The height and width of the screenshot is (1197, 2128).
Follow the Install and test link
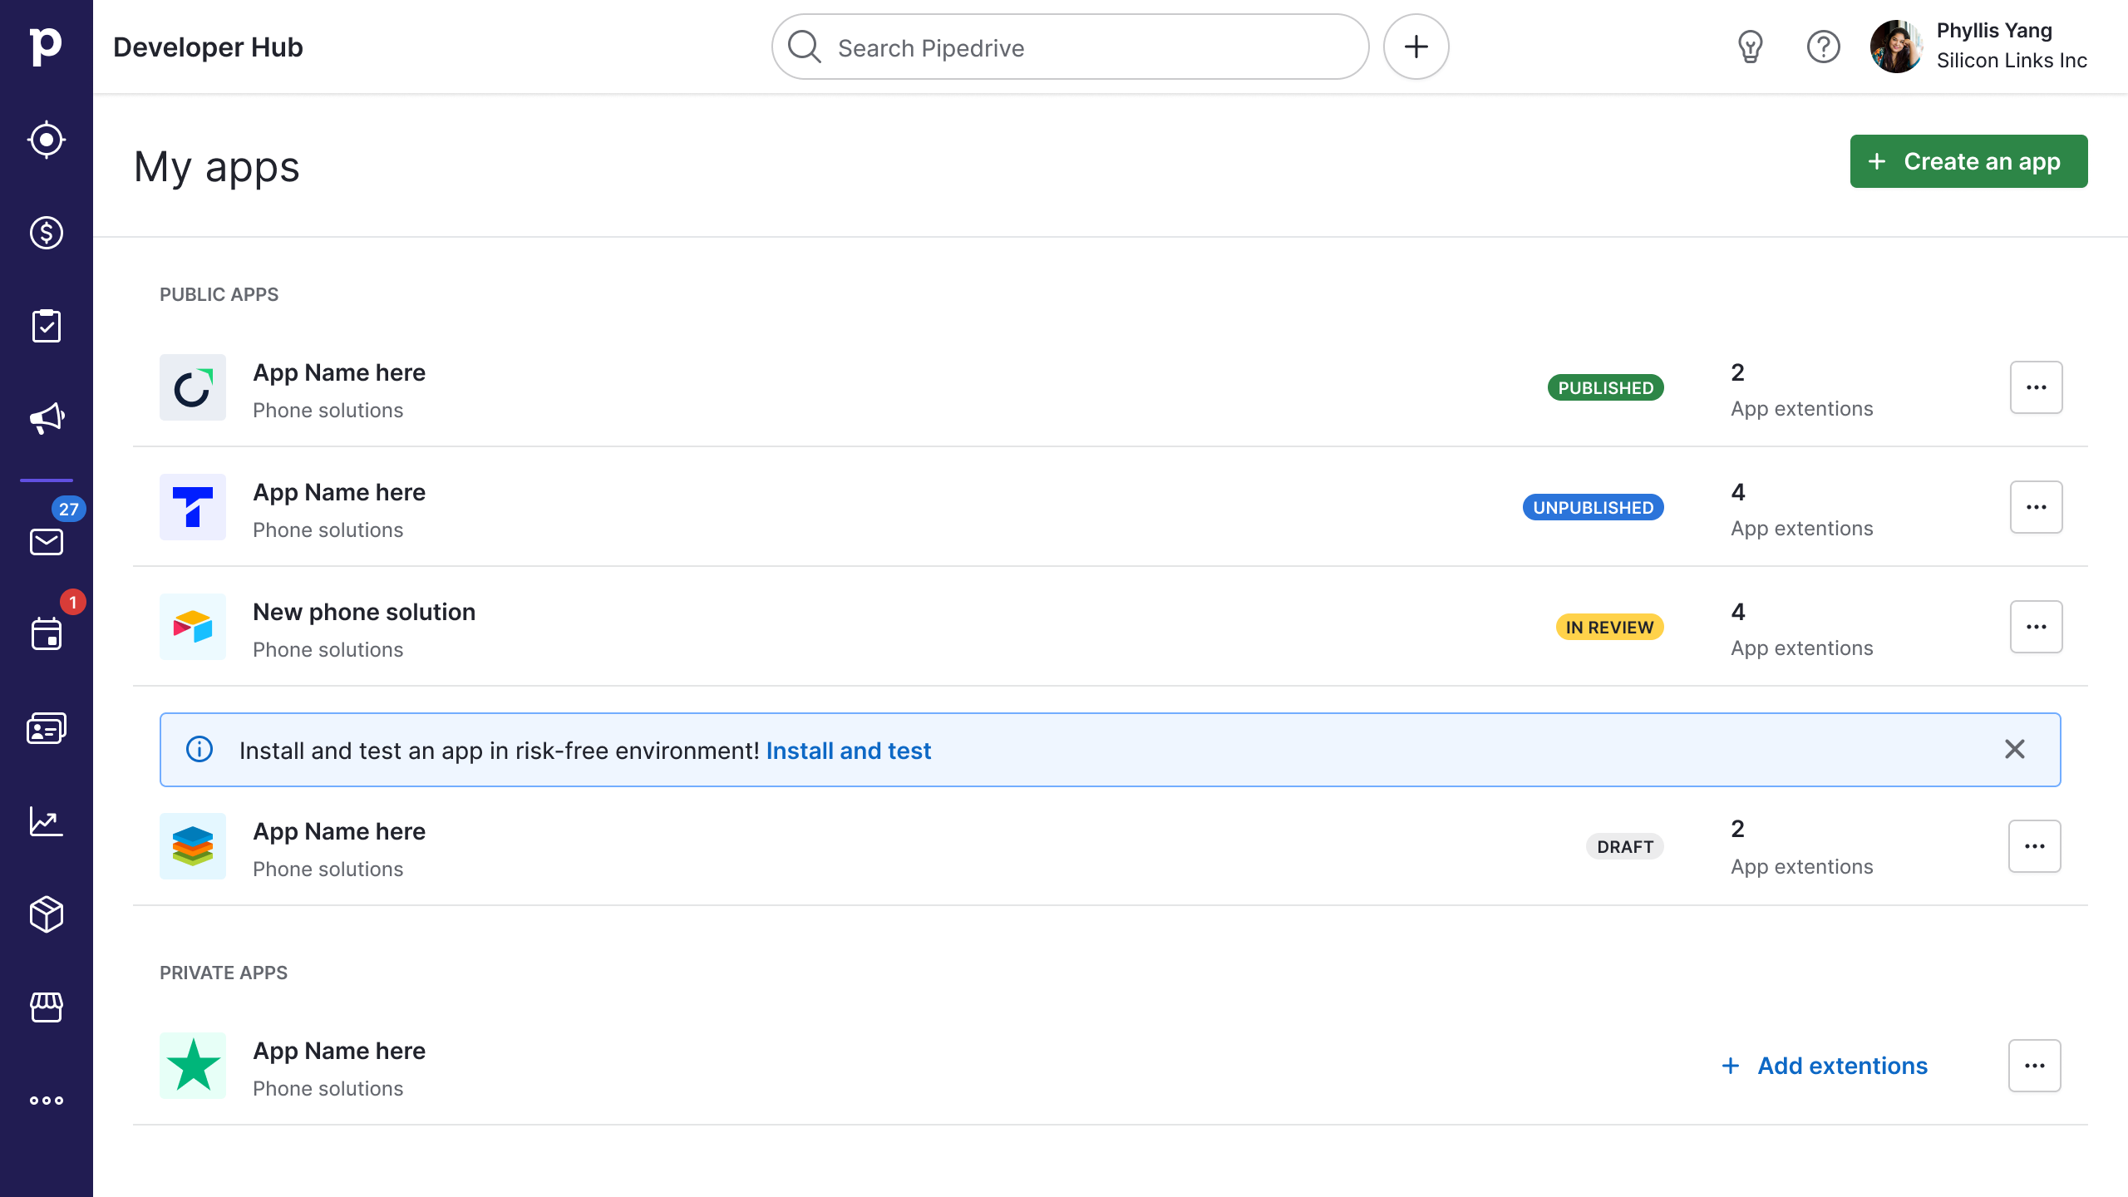(x=849, y=750)
